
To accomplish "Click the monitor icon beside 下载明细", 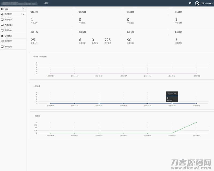I will click(x=2, y=46).
